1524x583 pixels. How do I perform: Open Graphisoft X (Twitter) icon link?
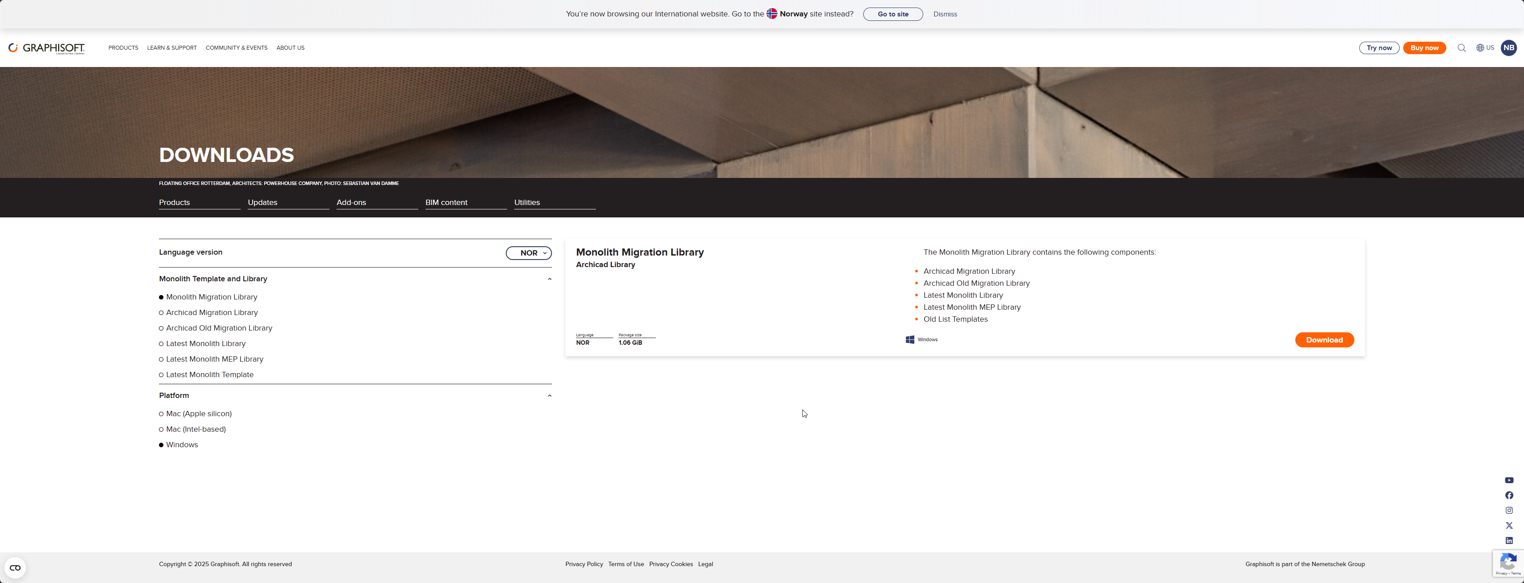pos(1509,526)
